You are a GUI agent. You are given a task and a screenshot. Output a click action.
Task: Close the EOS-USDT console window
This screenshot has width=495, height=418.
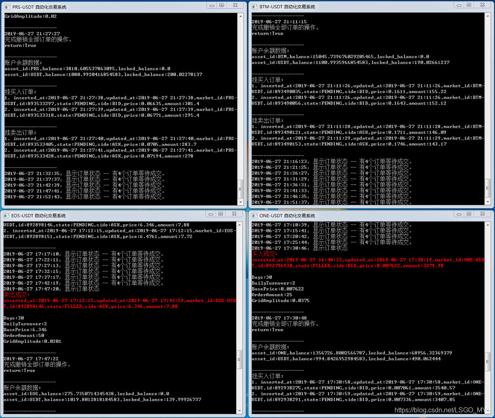pyautogui.click(x=234, y=214)
